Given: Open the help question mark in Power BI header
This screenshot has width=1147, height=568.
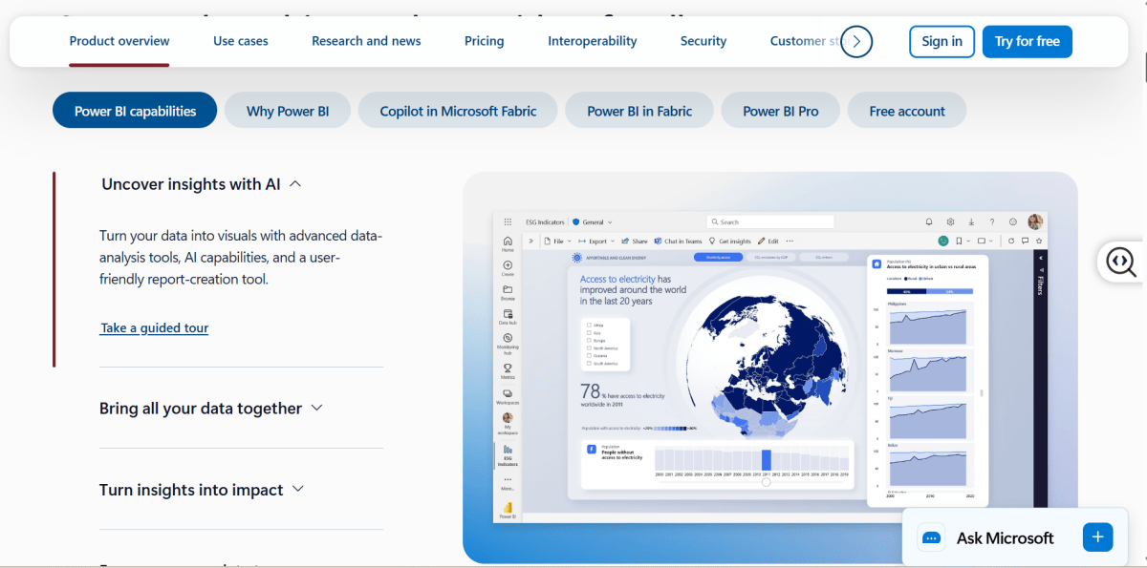Looking at the screenshot, I should [992, 221].
